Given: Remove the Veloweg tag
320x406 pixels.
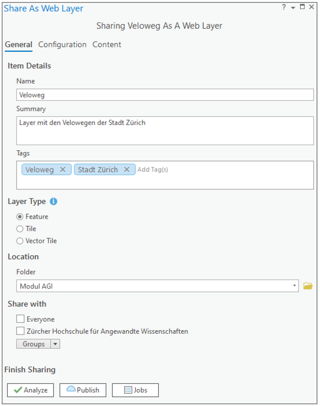Looking at the screenshot, I should [63, 170].
